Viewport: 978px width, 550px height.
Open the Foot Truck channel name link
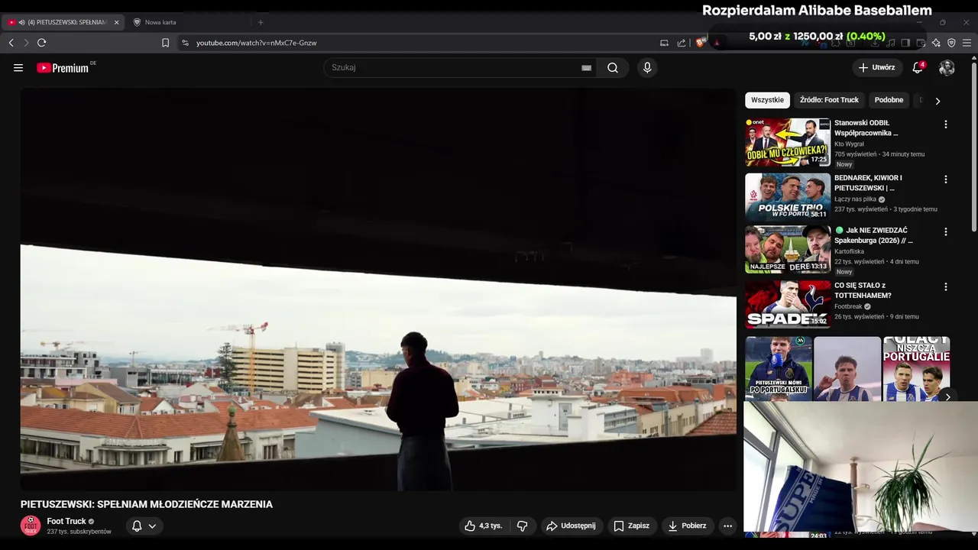point(66,521)
